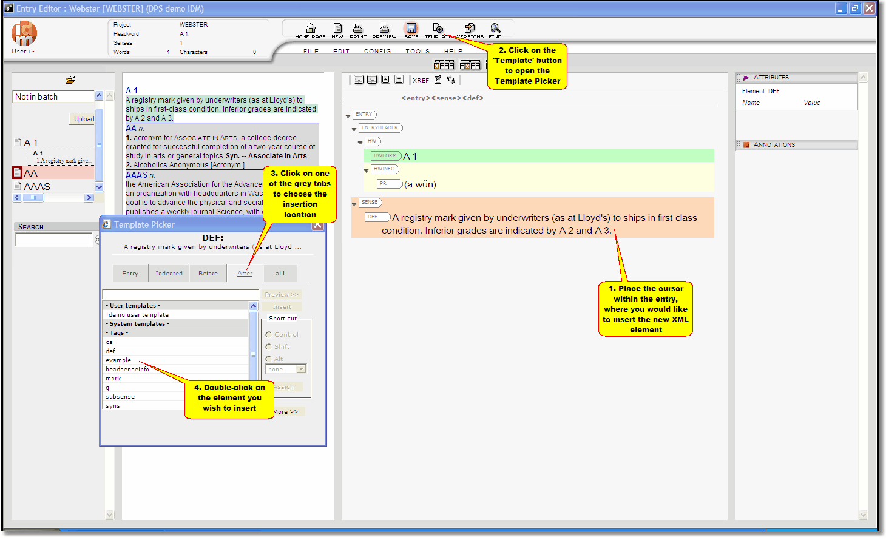Collapse the HWINFO node triangle
The image size is (886, 540).
click(367, 170)
